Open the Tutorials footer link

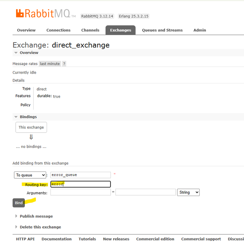(x=87, y=239)
